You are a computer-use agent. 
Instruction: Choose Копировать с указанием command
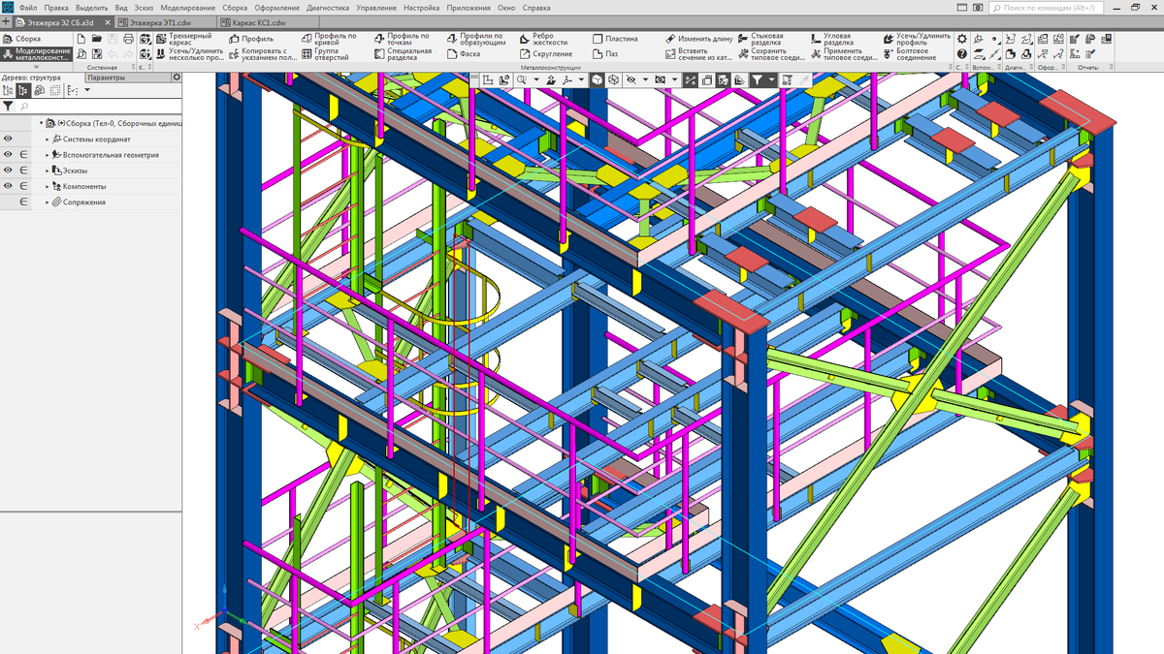coord(262,54)
